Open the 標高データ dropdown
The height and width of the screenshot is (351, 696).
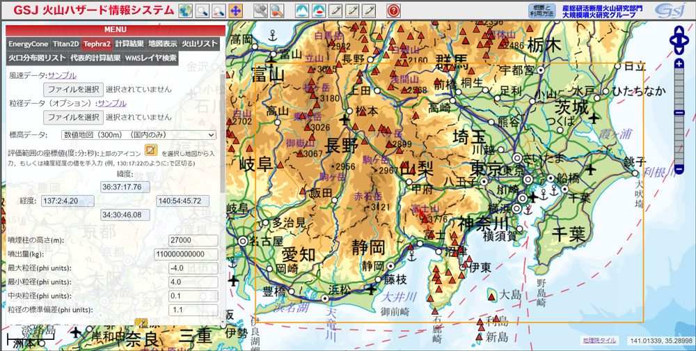(139, 134)
